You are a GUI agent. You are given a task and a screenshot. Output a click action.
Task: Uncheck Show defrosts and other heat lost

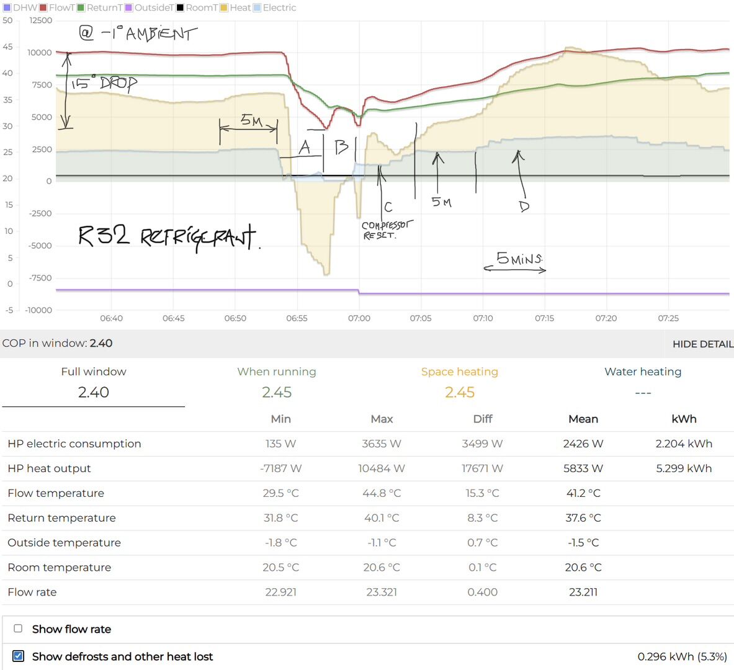(x=19, y=656)
